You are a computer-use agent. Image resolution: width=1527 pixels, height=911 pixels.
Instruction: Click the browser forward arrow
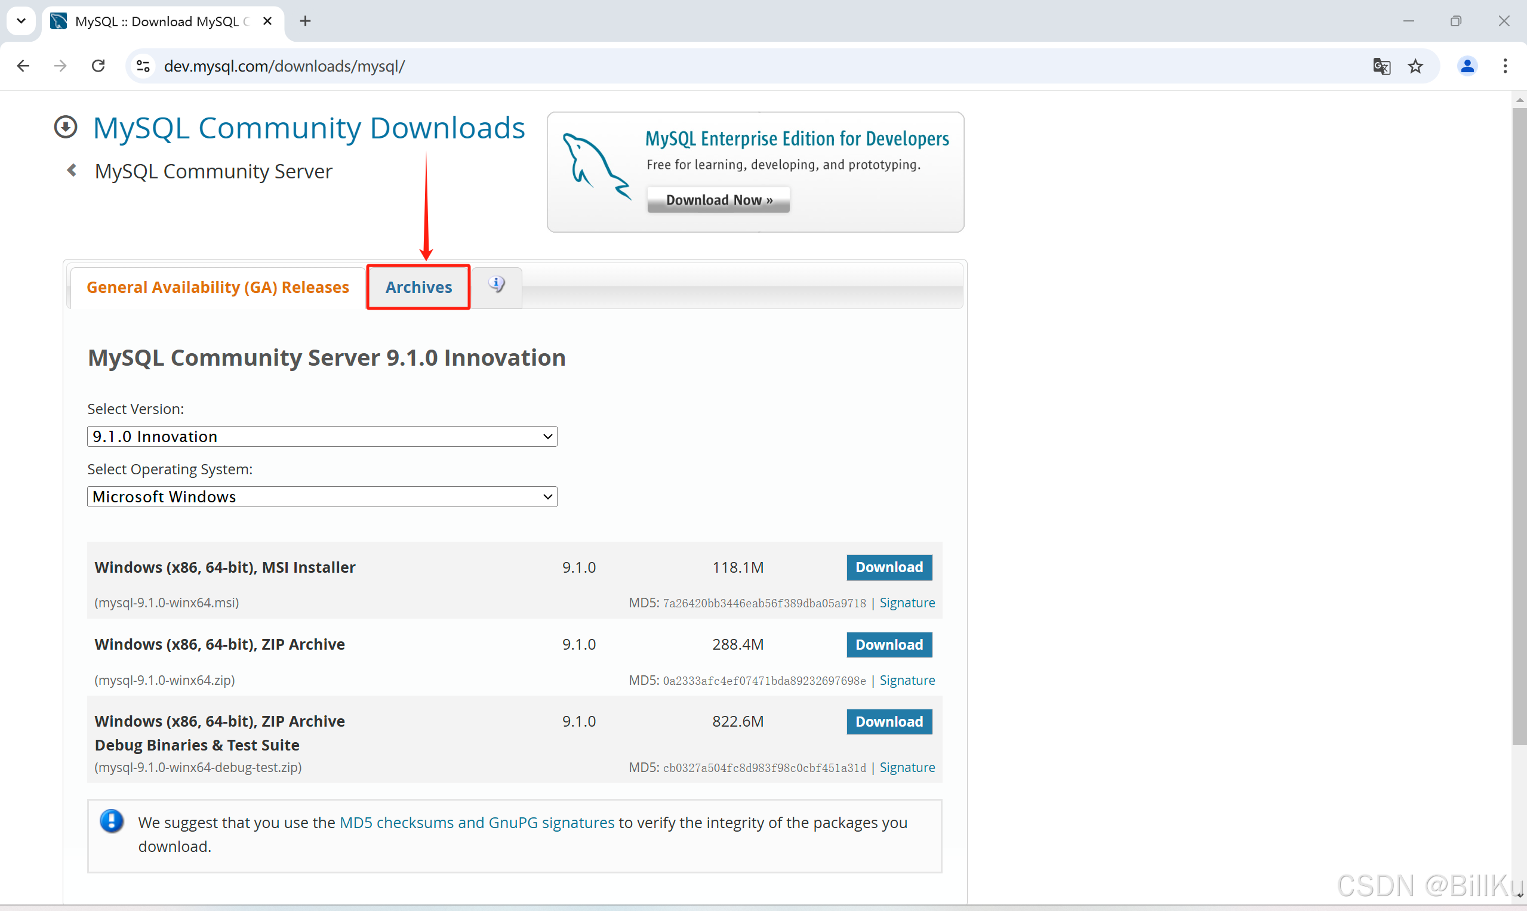tap(60, 66)
